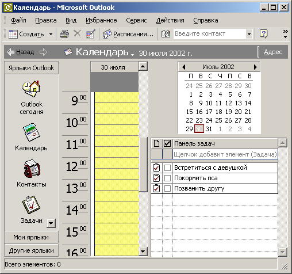Click the Календарь sidebar shortcut icon
The height and width of the screenshot is (274, 292).
[x=31, y=132]
